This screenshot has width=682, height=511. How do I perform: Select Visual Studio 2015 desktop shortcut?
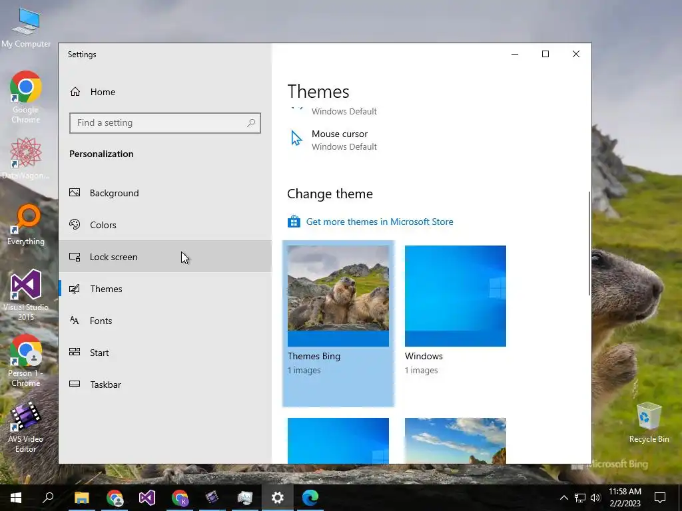coord(26,295)
